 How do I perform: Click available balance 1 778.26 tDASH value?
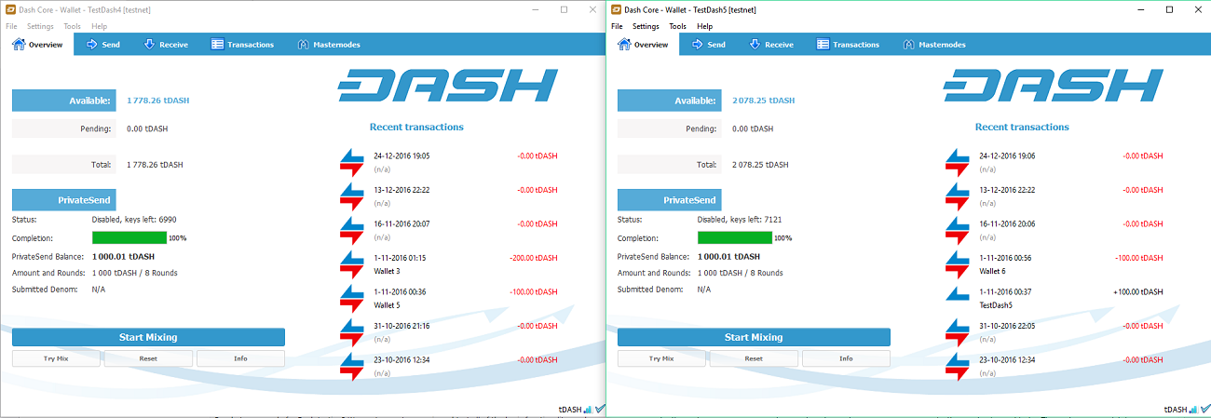[x=157, y=100]
